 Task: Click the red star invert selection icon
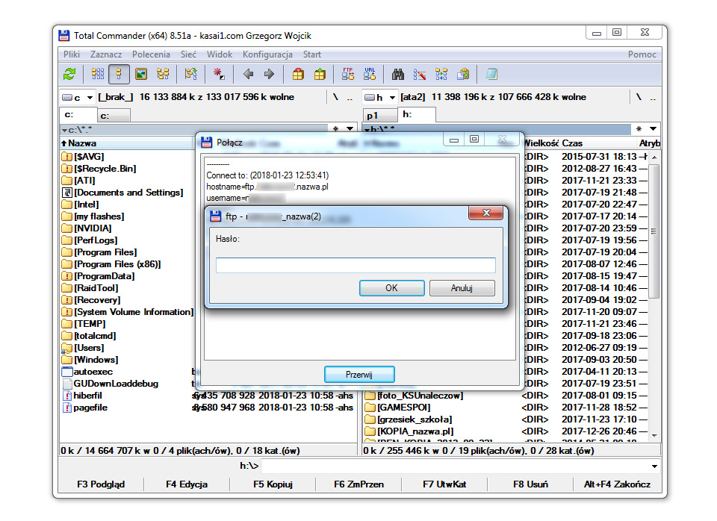click(x=219, y=74)
